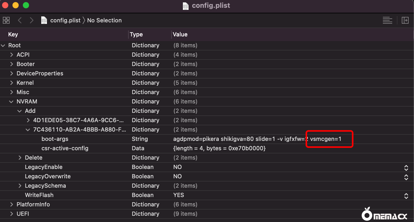
Task: Switch WriteFlash boolean value stepper
Action: [x=406, y=195]
